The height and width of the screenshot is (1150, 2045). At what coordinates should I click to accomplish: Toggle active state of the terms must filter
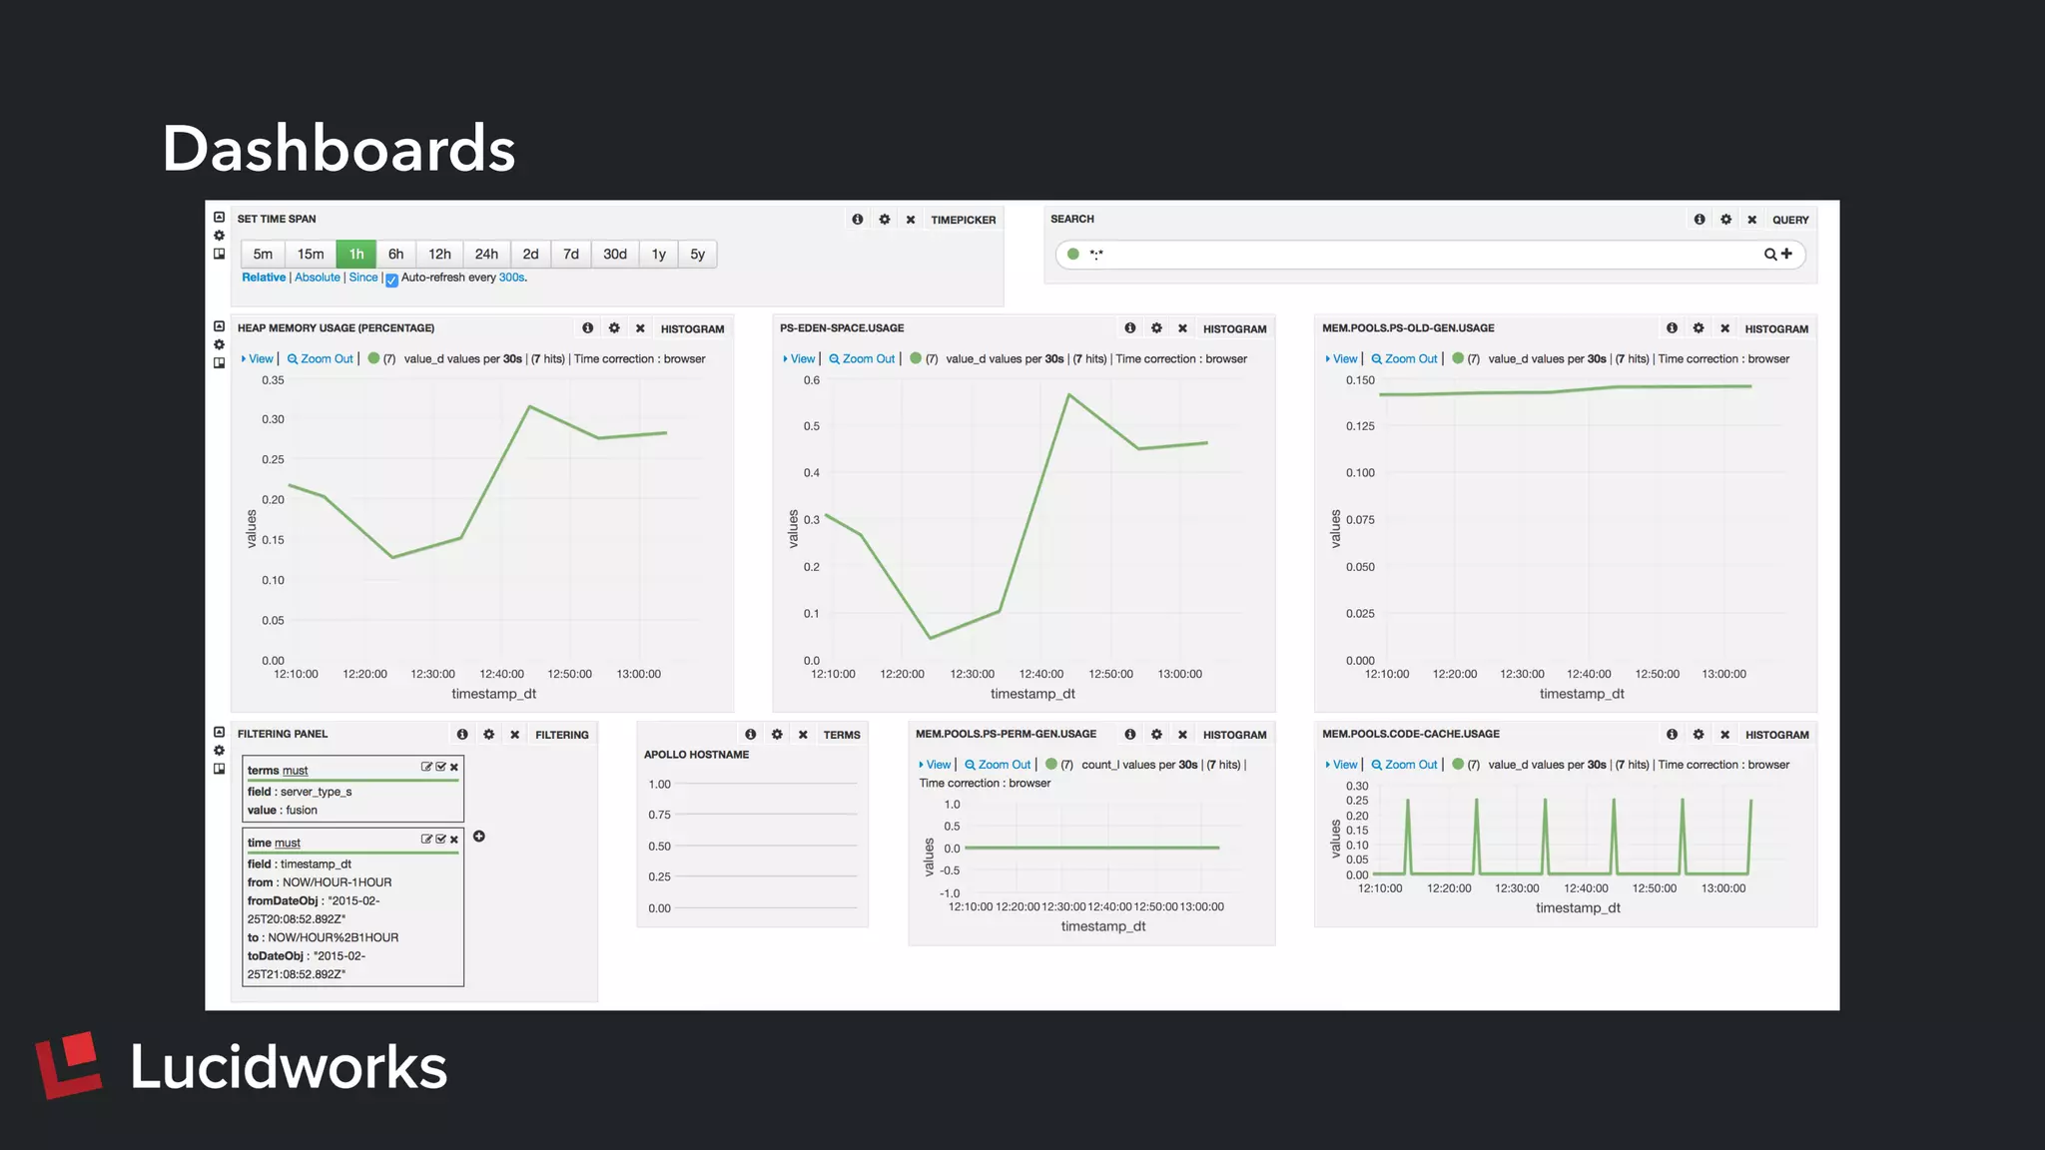pyautogui.click(x=440, y=767)
